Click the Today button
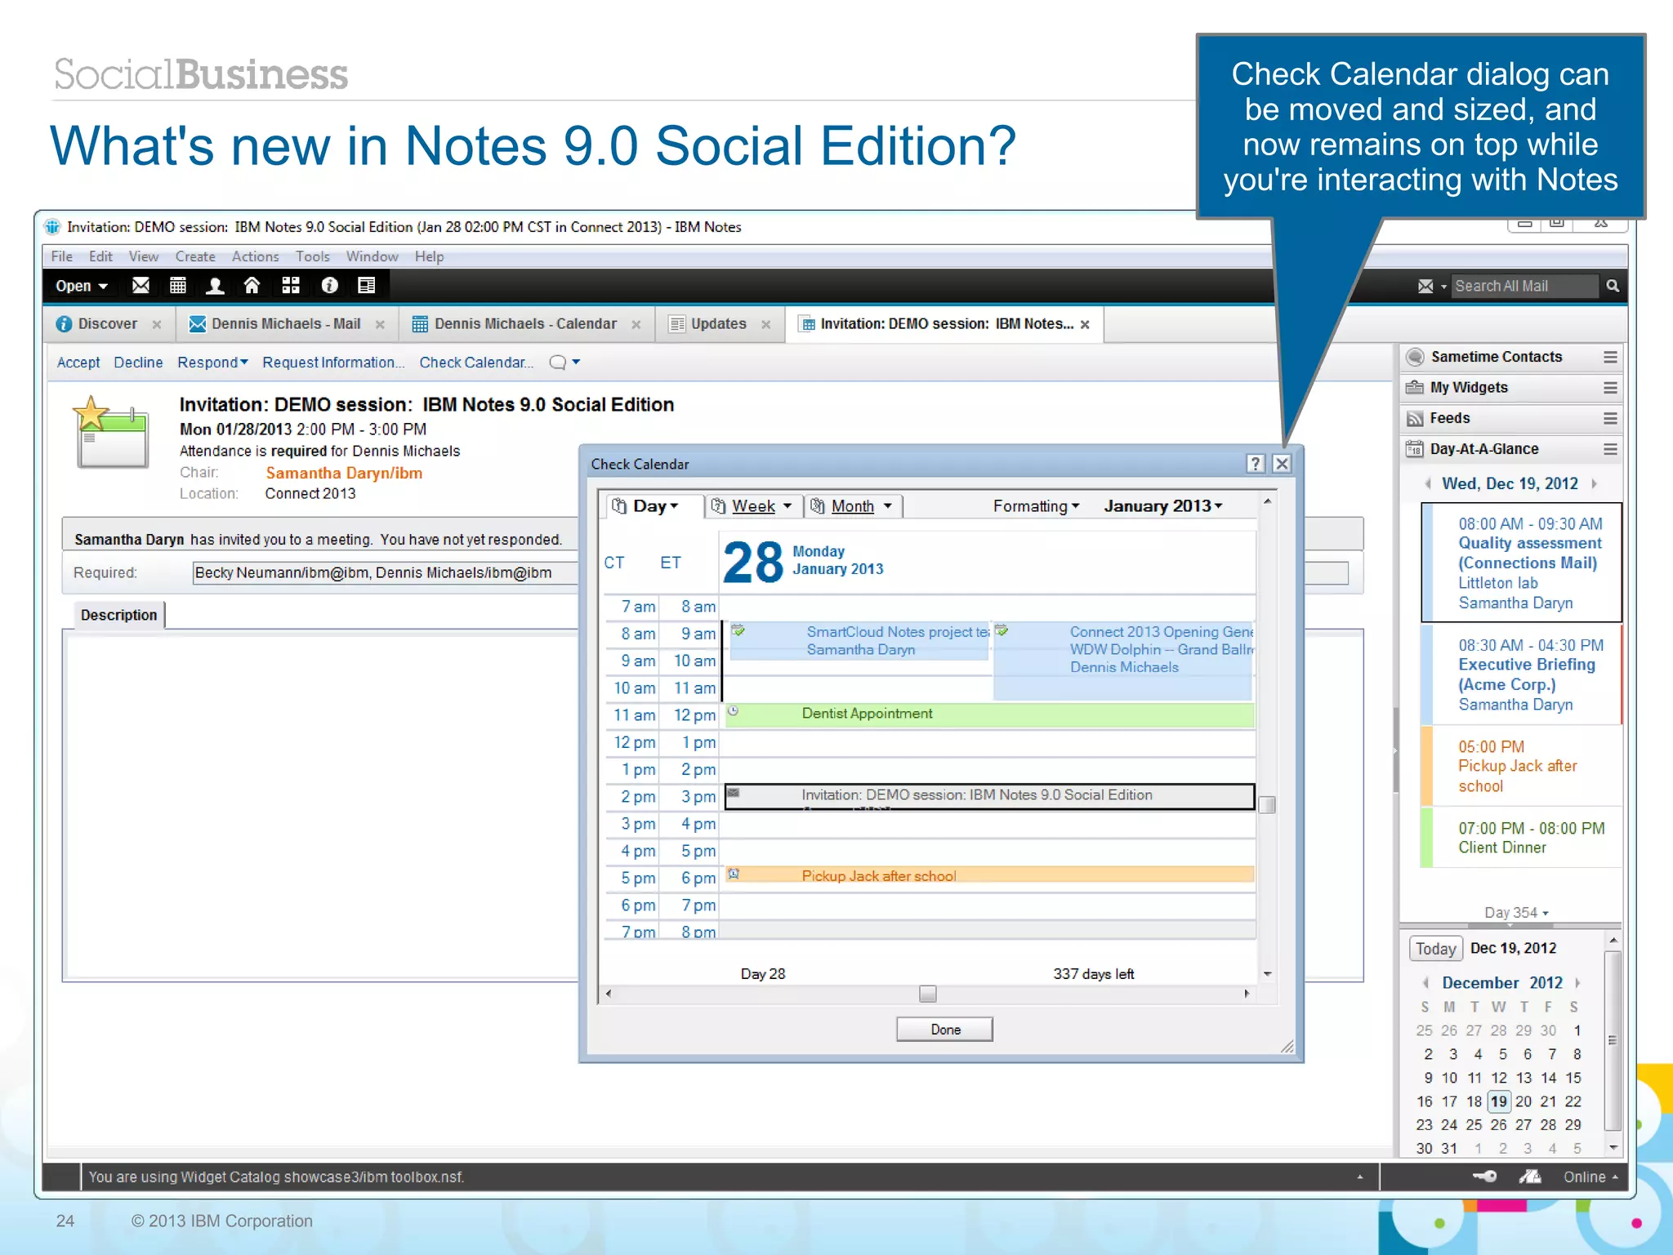 pyautogui.click(x=1435, y=949)
